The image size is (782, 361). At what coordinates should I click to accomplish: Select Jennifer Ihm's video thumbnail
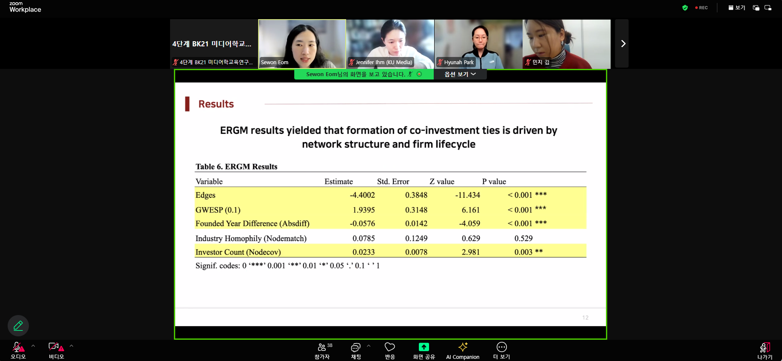(x=390, y=44)
